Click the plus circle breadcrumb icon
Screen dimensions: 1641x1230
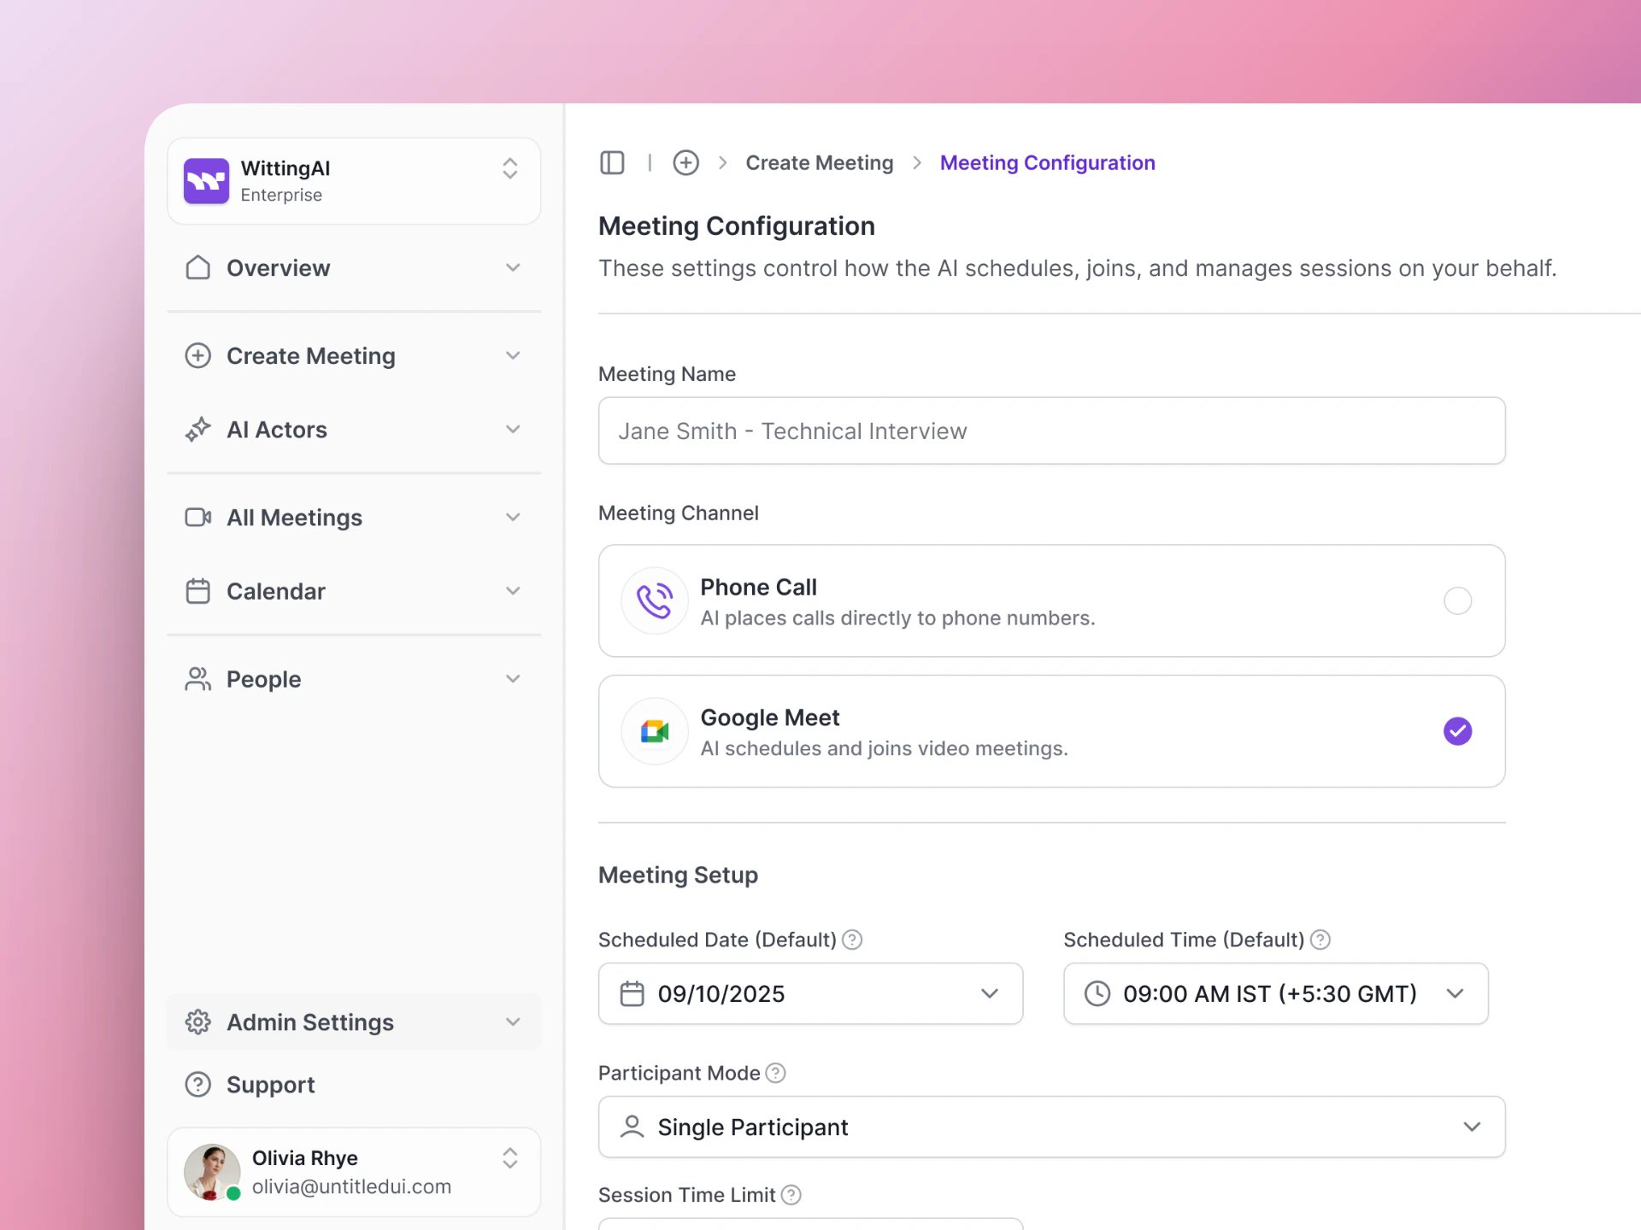click(685, 162)
